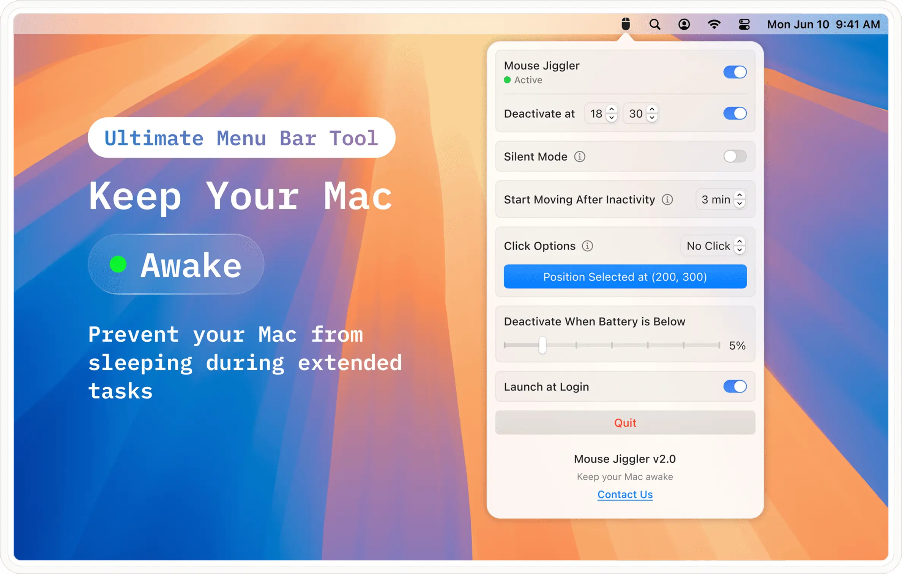902x574 pixels.
Task: Click the 5% battery value label
Action: pyautogui.click(x=737, y=345)
